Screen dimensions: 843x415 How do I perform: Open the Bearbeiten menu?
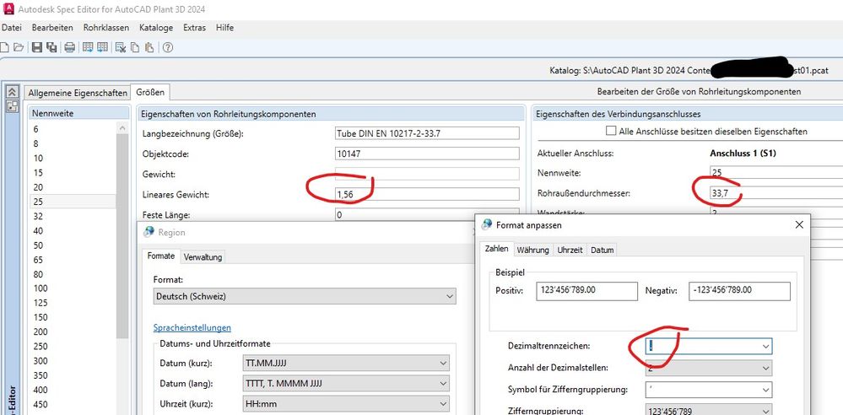point(52,28)
